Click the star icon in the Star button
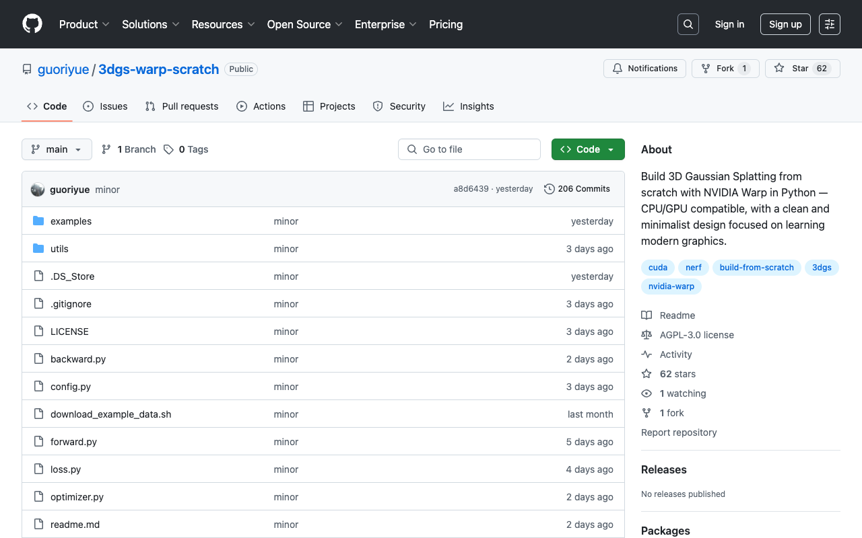Viewport: 862px width, 538px height. pos(779,69)
